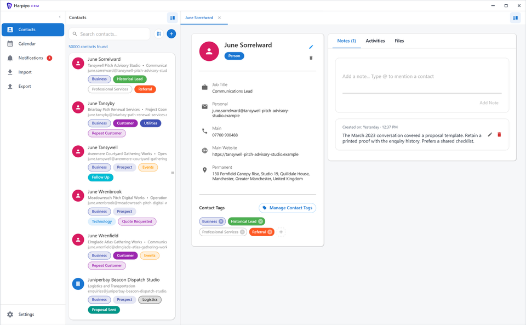Open June Tansywell contact entry
Image resolution: width=526 pixels, height=325 pixels.
(x=122, y=163)
